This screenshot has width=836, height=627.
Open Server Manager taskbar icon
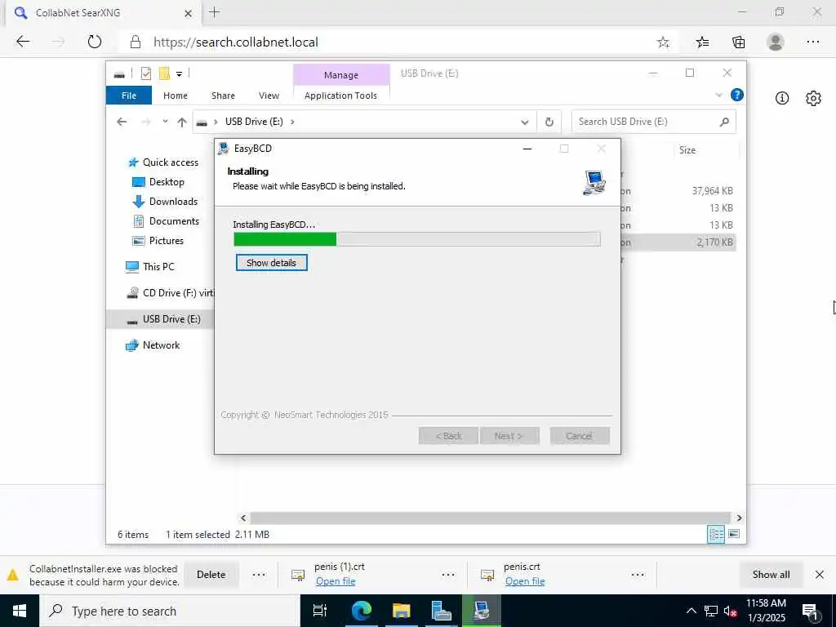[x=441, y=611]
